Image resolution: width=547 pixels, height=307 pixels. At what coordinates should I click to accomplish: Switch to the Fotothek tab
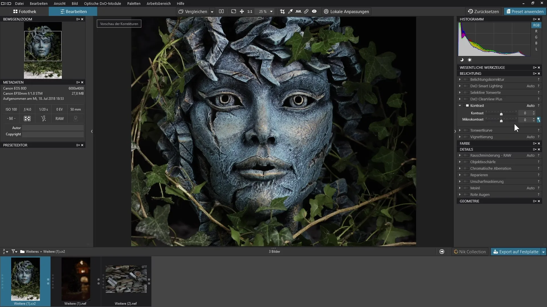(x=25, y=11)
